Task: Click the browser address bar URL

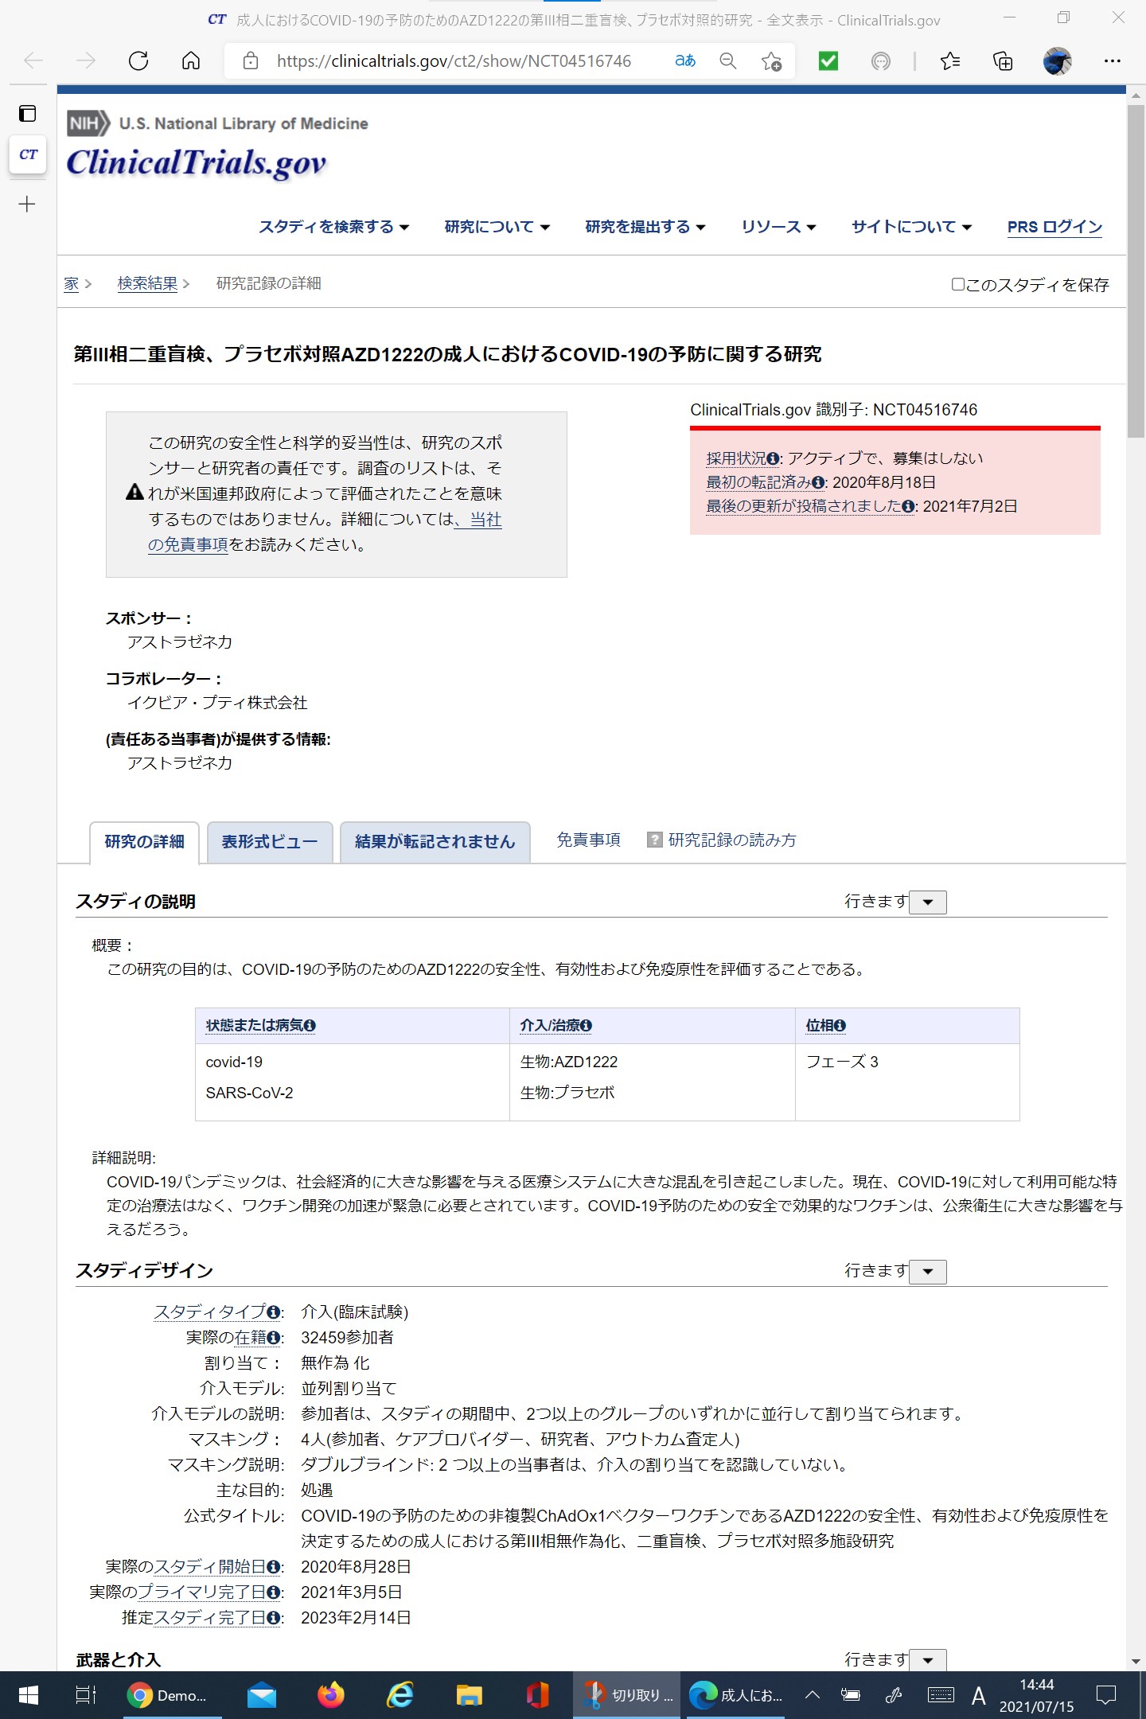Action: click(454, 61)
